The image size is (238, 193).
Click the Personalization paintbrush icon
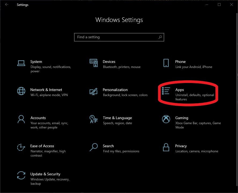[93, 92]
